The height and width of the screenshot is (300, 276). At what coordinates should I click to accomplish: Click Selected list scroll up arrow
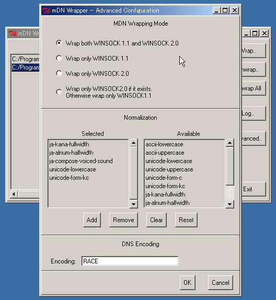pyautogui.click(x=134, y=143)
